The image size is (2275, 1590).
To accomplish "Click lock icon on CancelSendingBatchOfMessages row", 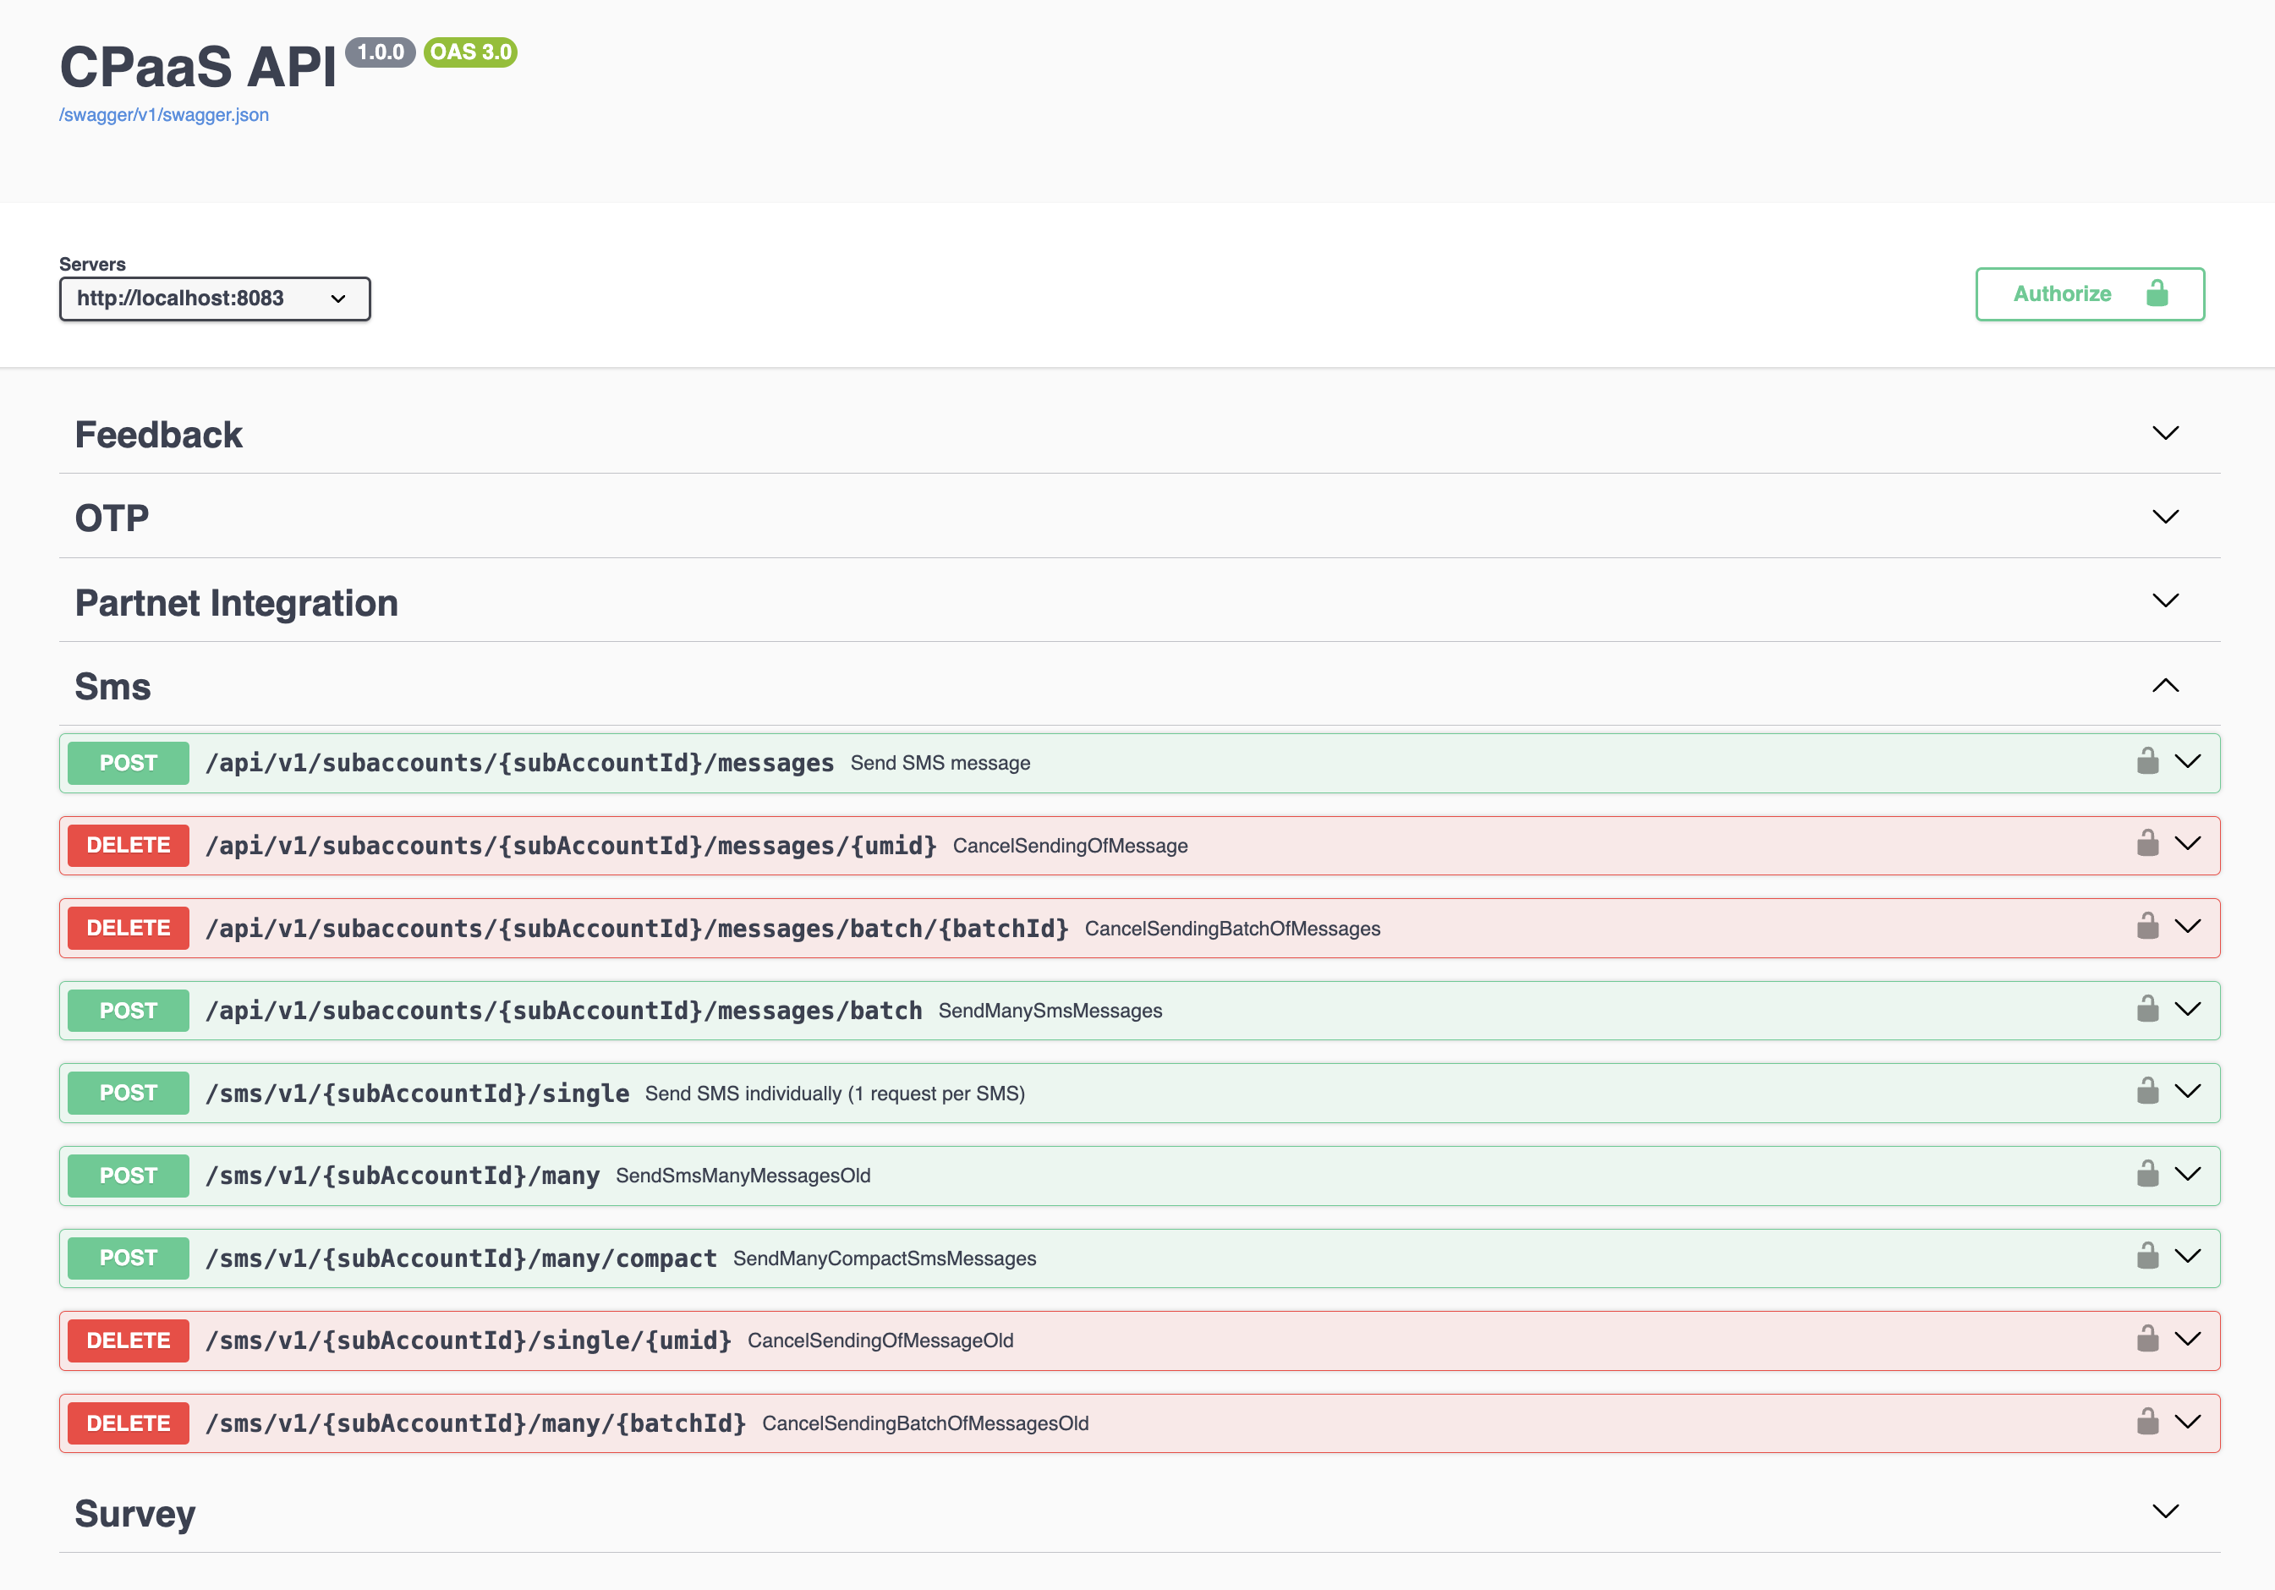I will click(x=2147, y=926).
